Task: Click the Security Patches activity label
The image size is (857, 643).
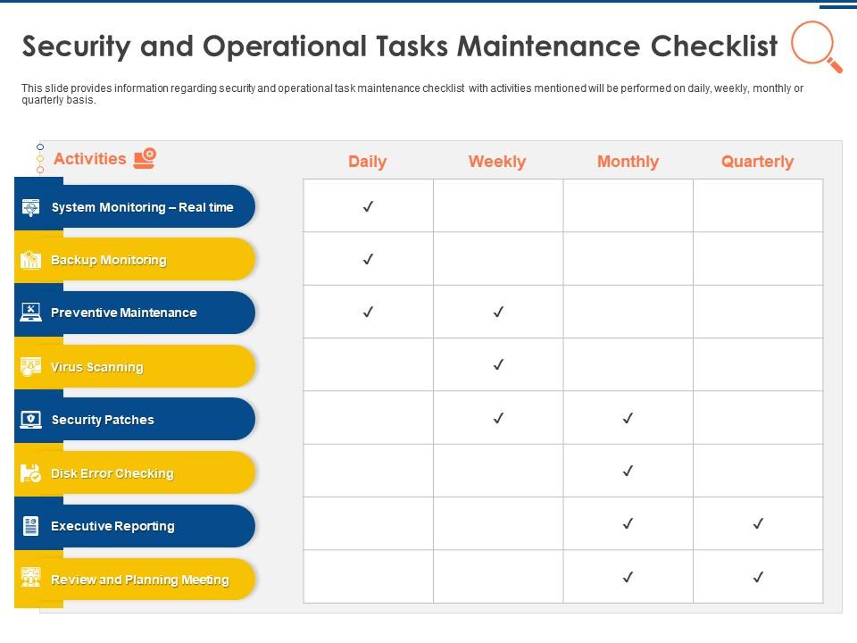Action: pyautogui.click(x=103, y=420)
